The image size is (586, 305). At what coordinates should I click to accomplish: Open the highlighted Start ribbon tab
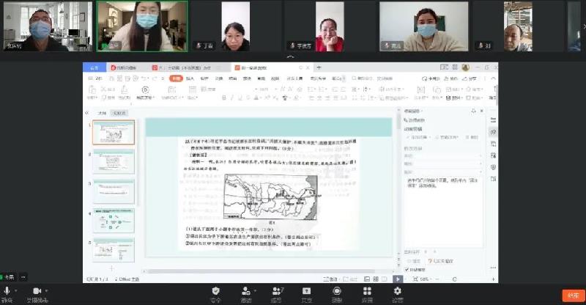(176, 78)
